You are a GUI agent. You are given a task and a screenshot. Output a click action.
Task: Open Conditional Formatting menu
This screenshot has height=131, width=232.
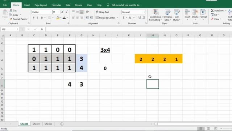(155, 15)
